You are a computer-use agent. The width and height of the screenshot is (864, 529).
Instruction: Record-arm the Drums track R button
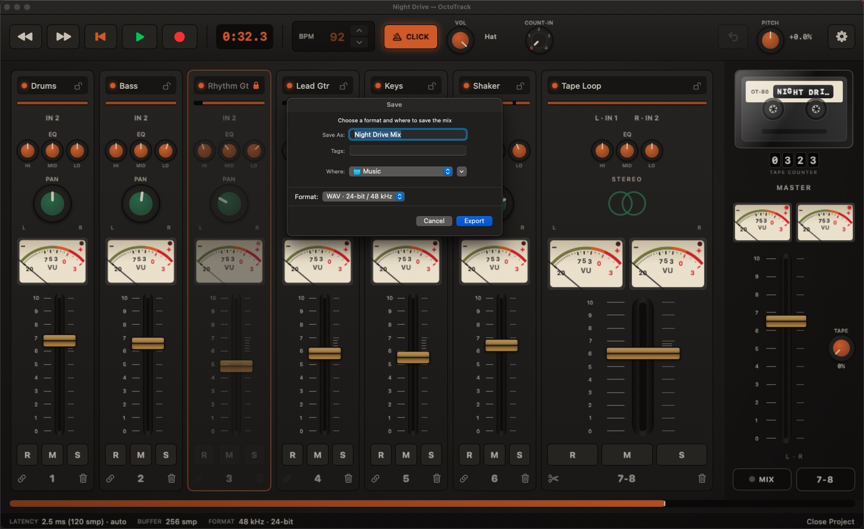pyautogui.click(x=28, y=455)
